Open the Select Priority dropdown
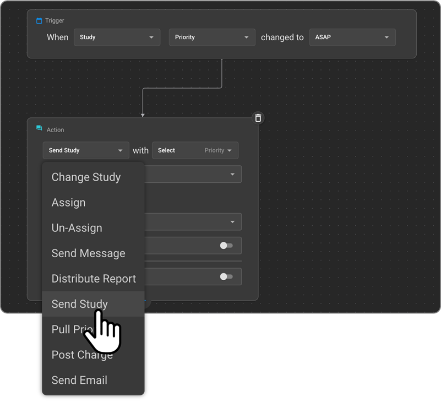 195,150
